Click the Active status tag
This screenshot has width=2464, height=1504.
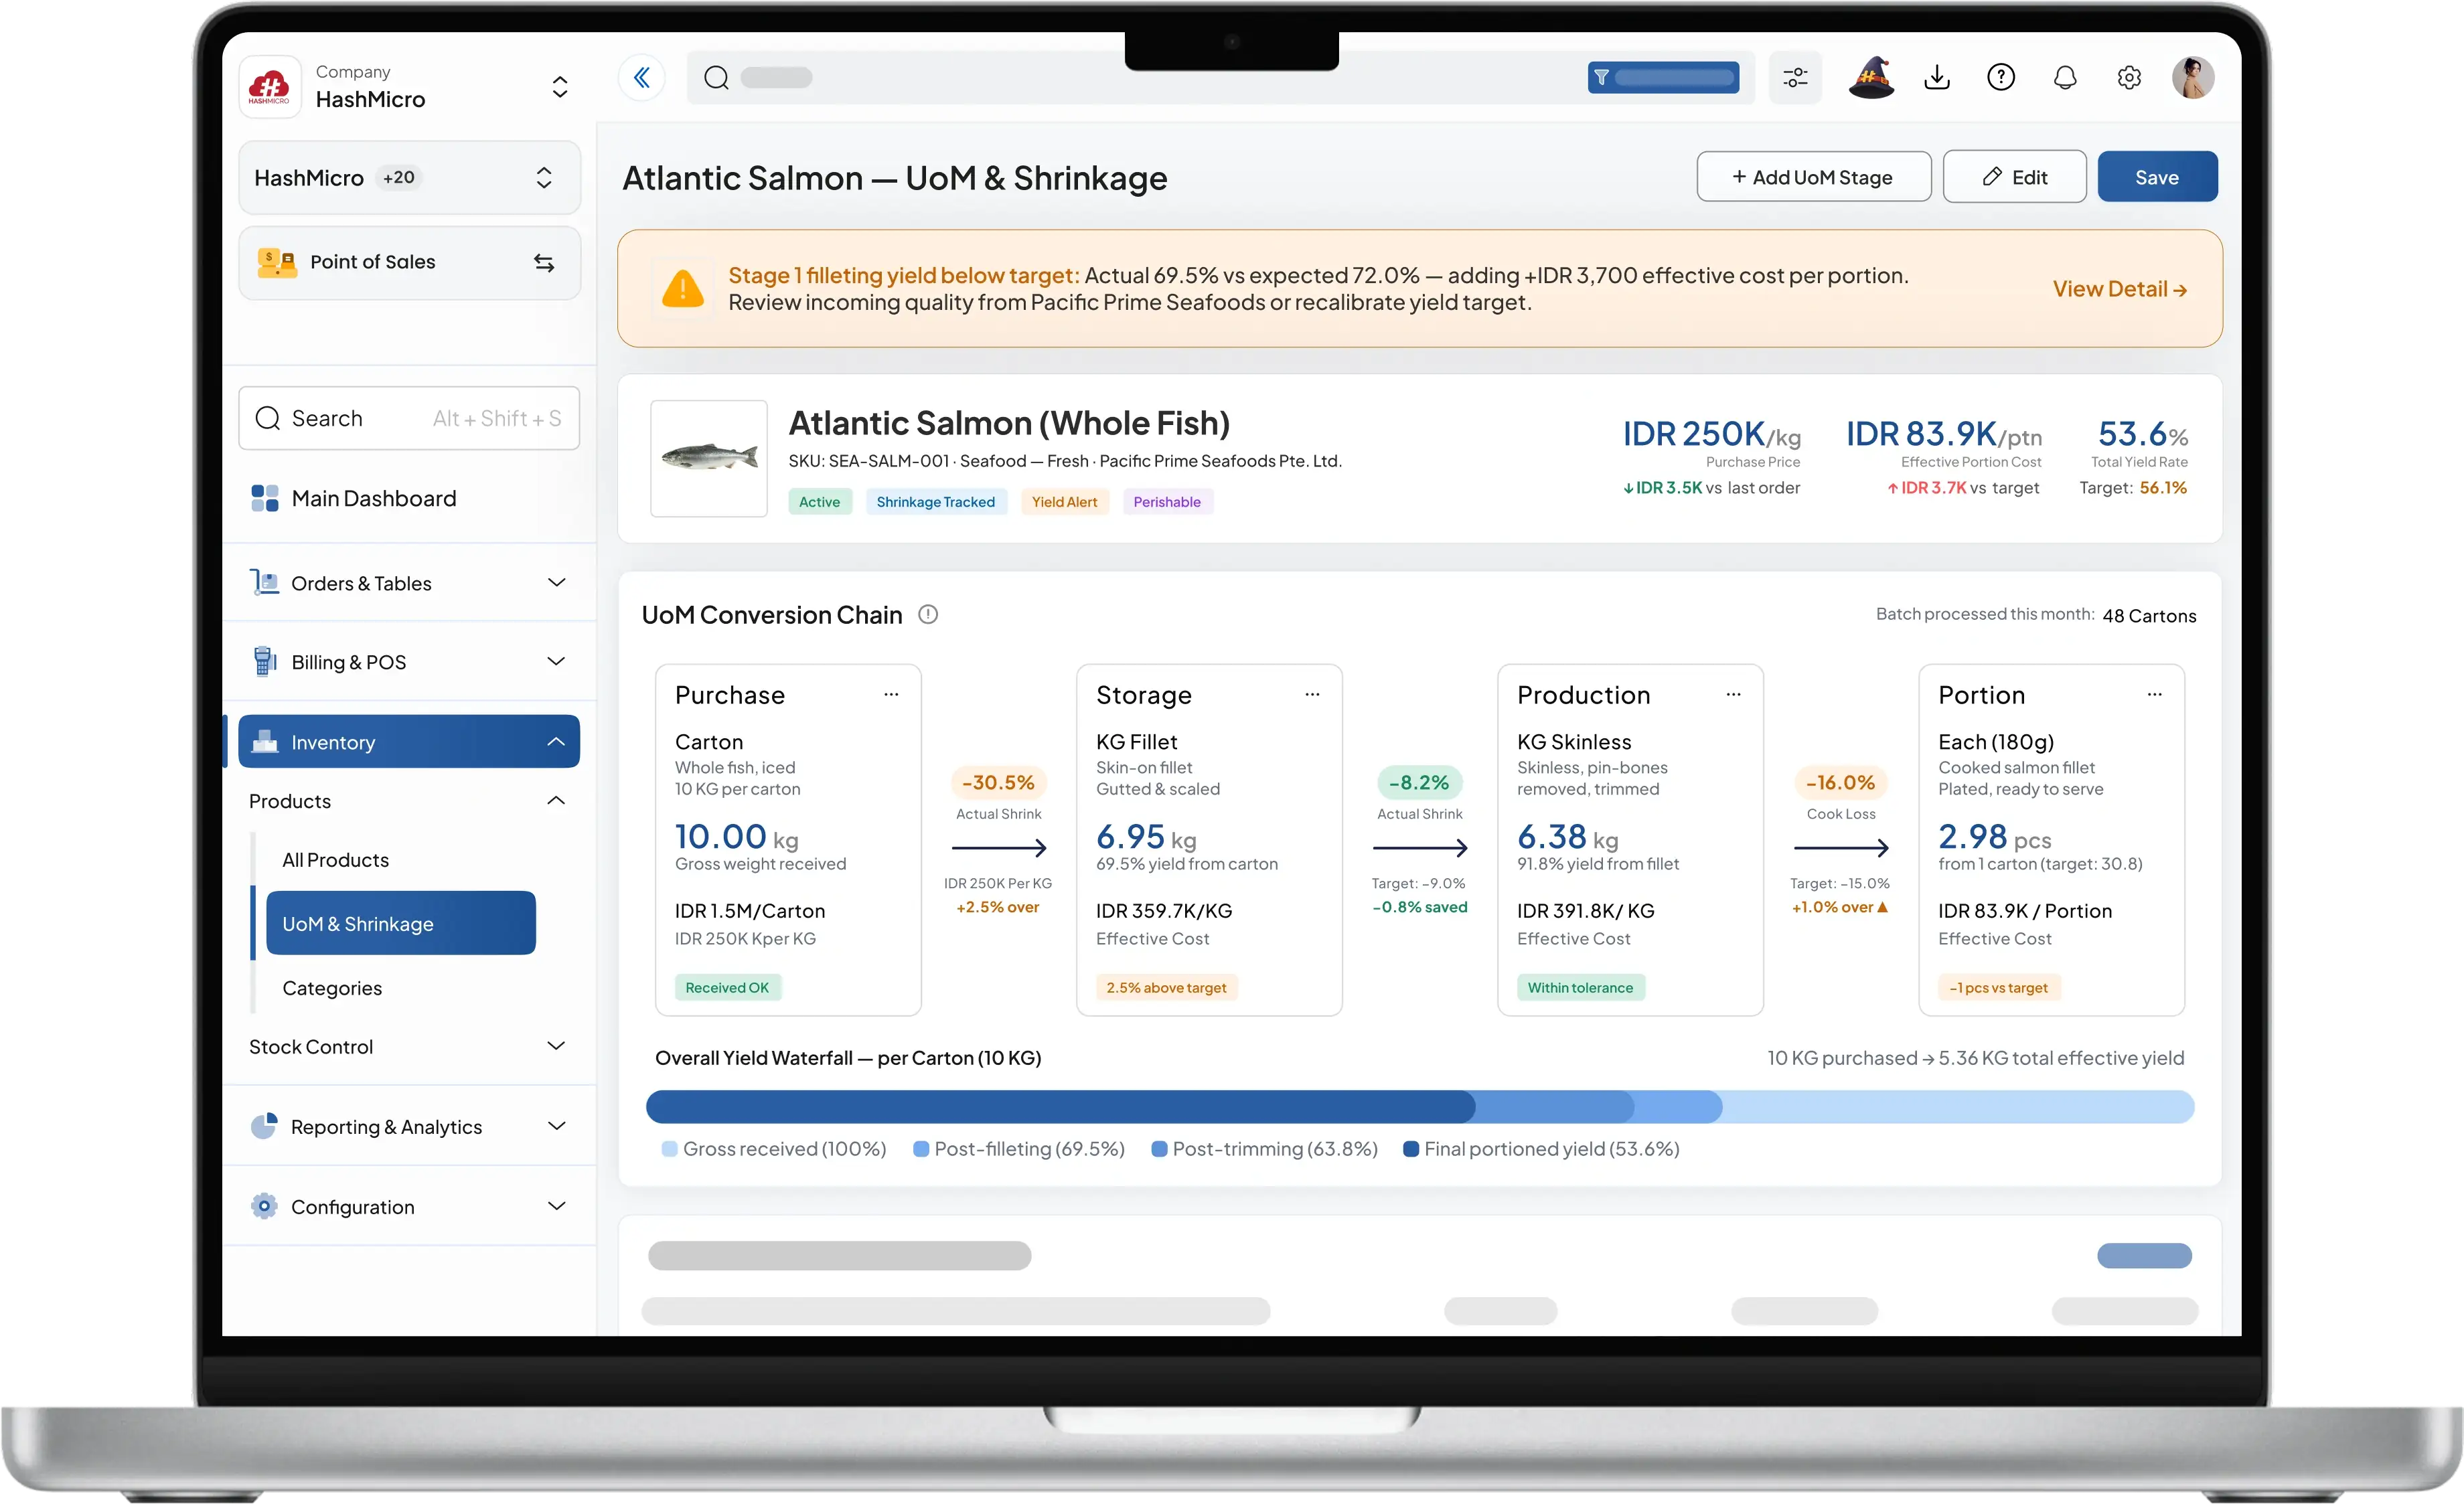819,501
